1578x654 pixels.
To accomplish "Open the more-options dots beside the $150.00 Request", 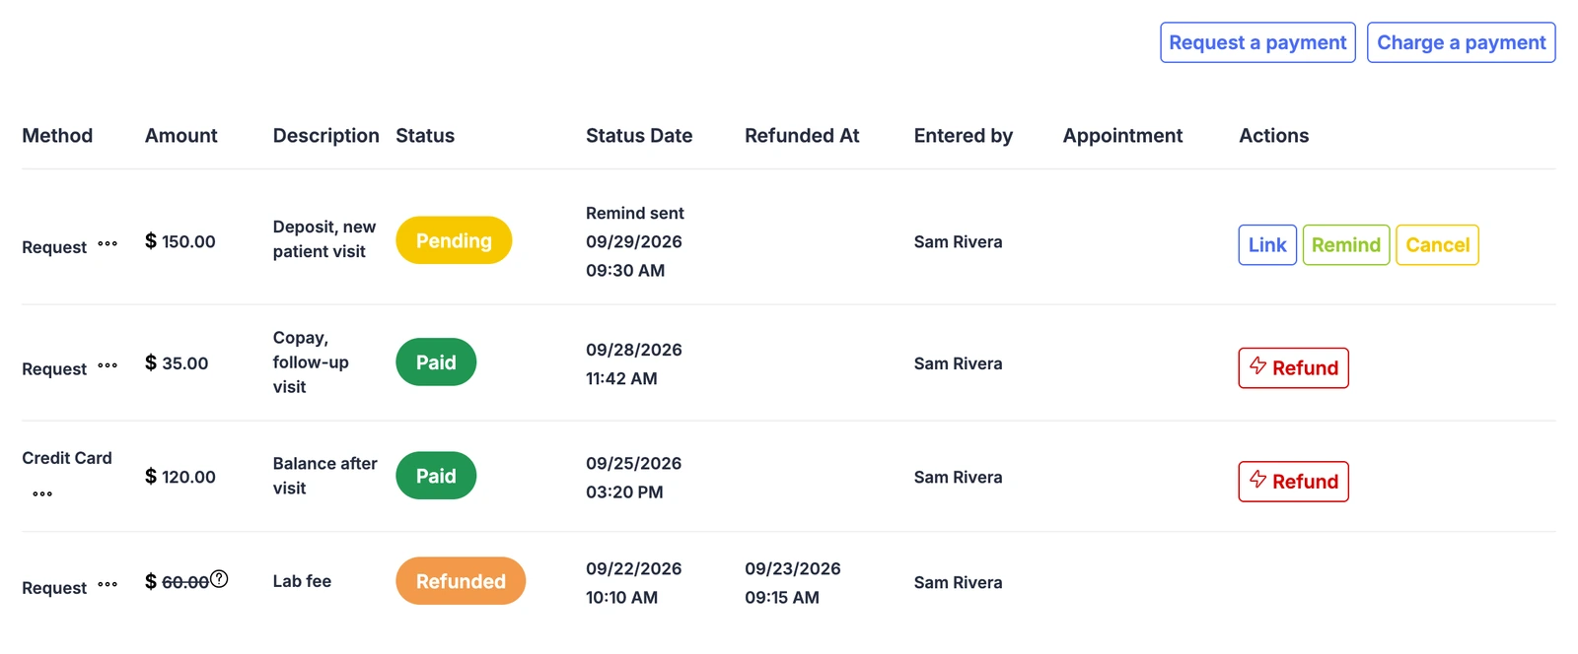I will (x=108, y=243).
